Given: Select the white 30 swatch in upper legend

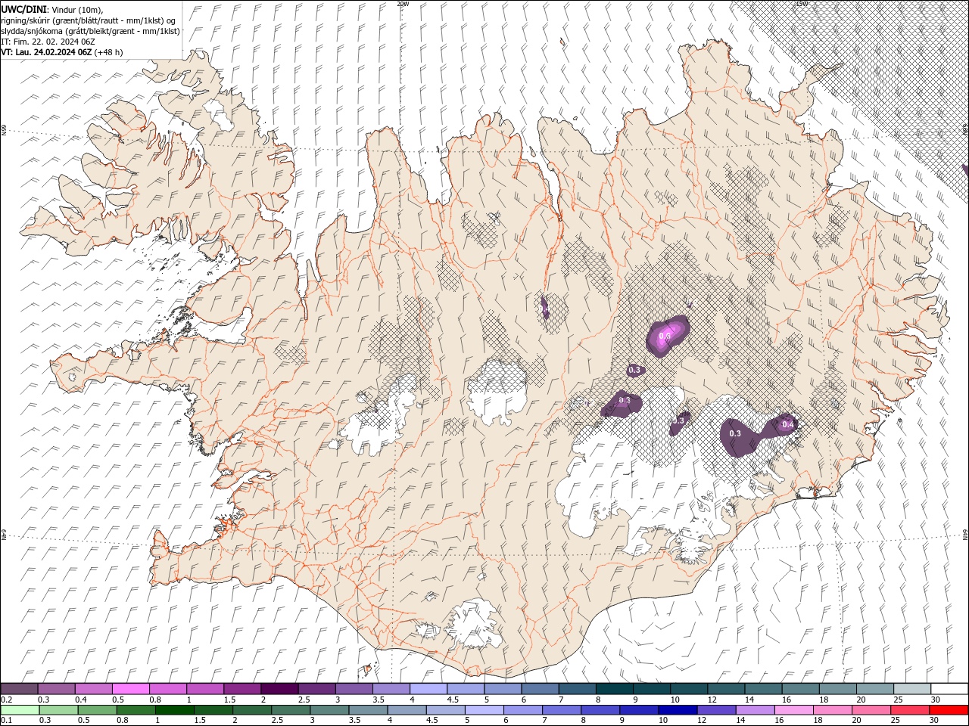Looking at the screenshot, I should (949, 689).
